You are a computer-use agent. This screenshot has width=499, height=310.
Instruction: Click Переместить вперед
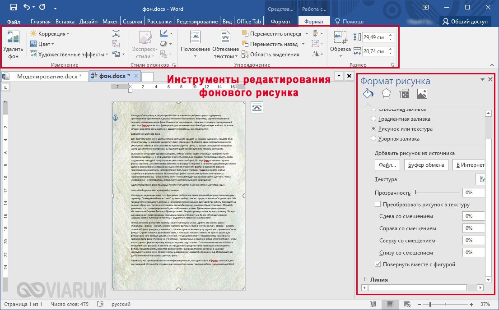point(275,34)
